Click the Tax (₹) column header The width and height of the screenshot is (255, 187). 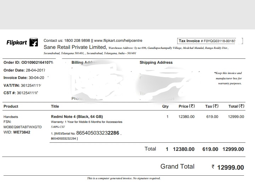212,106
